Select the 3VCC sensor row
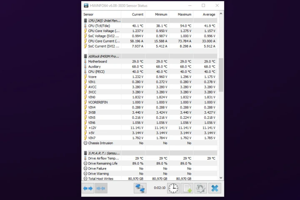 pyautogui.click(x=150, y=92)
